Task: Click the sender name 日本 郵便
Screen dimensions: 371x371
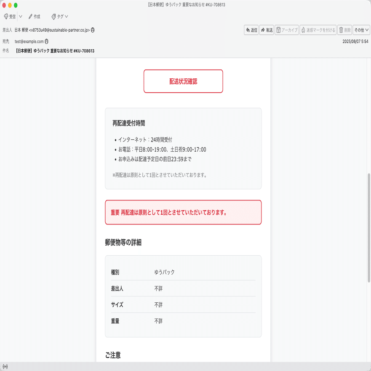Action: point(22,30)
